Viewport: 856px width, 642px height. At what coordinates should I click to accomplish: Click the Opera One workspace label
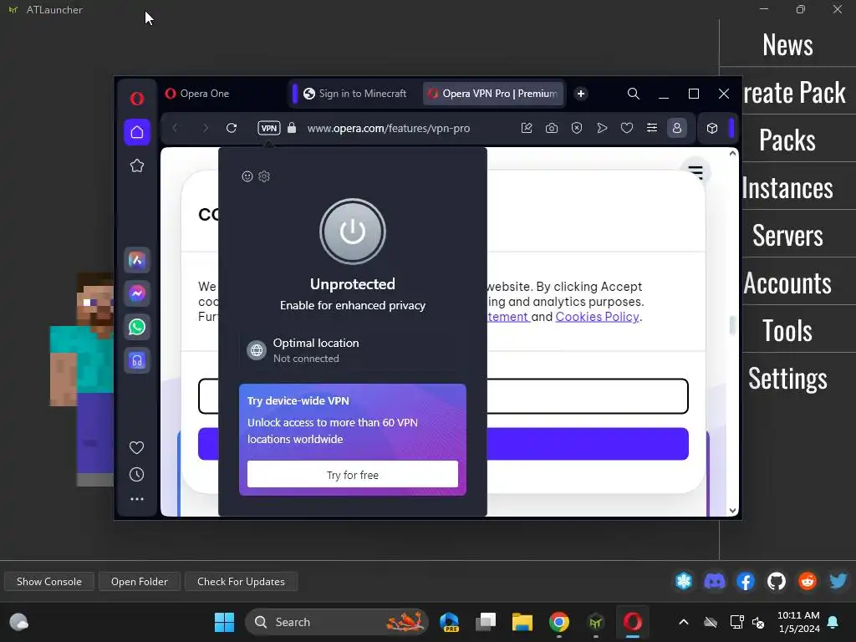click(197, 94)
